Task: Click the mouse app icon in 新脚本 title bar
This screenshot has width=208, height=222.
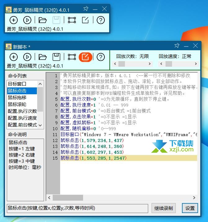Action: (8, 47)
